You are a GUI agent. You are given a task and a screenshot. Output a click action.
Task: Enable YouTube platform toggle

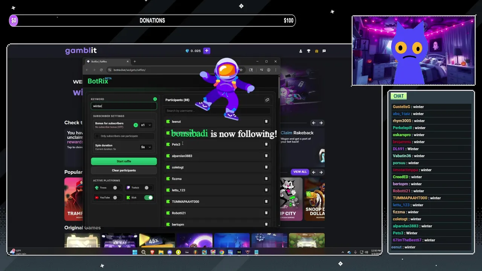pos(117,198)
